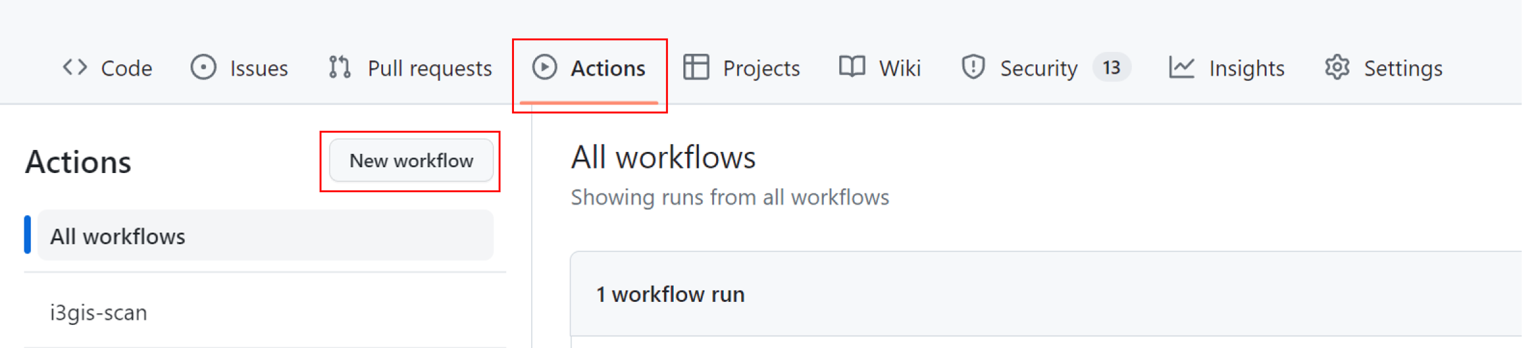Viewport: 1522px width, 348px height.
Task: Open the Projects tab label
Action: pos(761,69)
